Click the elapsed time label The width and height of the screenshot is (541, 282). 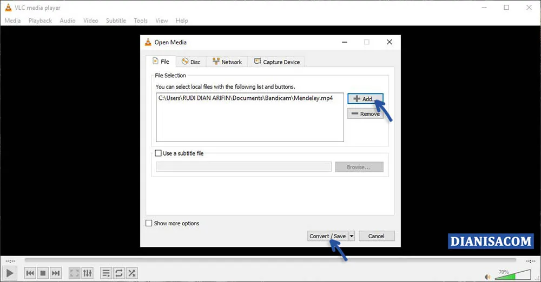click(10, 261)
